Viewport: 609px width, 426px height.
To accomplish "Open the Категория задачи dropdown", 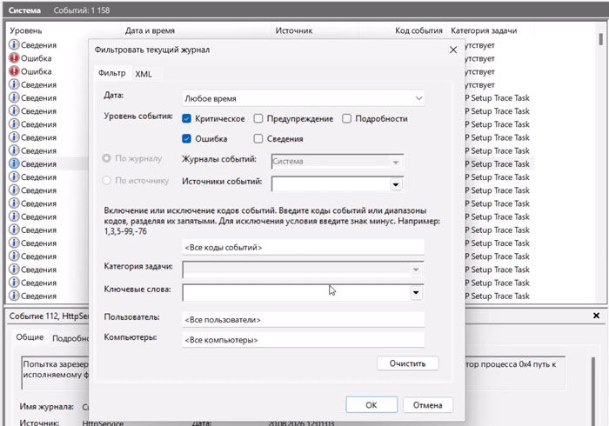I will pyautogui.click(x=303, y=270).
